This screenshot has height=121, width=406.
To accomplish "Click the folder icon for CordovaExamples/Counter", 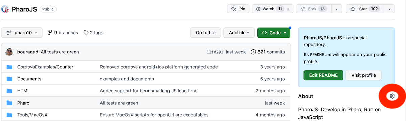I will click(9, 67).
